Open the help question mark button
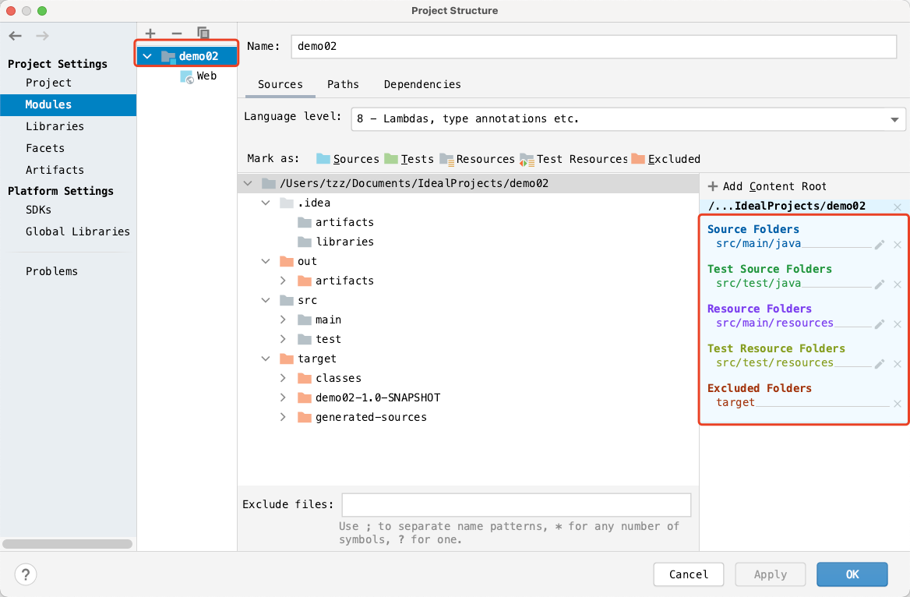 (x=26, y=574)
